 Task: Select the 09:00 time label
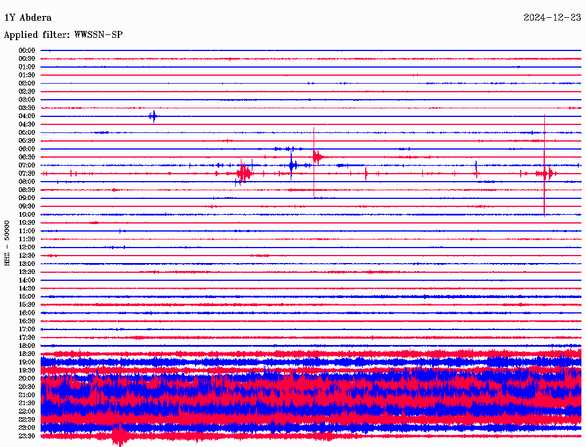click(27, 198)
